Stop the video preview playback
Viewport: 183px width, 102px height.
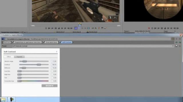pyautogui.click(x=165, y=28)
